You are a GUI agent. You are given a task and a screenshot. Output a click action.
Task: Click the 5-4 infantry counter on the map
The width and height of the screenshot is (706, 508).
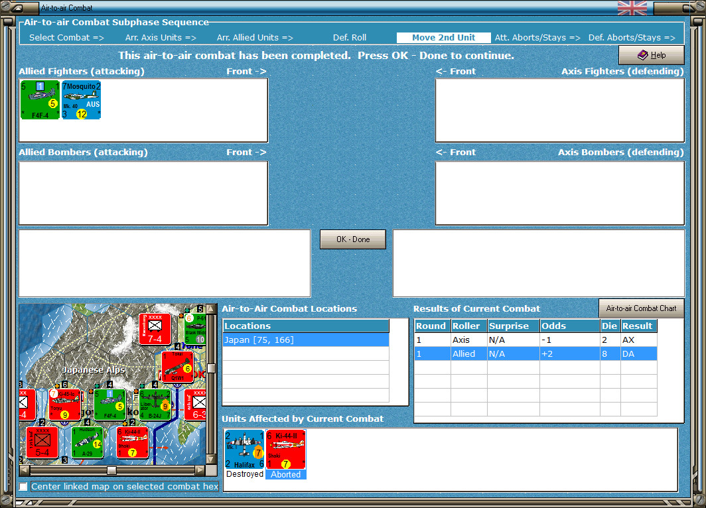42,442
